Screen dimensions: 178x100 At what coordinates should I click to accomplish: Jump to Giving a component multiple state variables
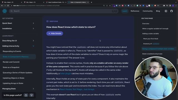click(158, 49)
